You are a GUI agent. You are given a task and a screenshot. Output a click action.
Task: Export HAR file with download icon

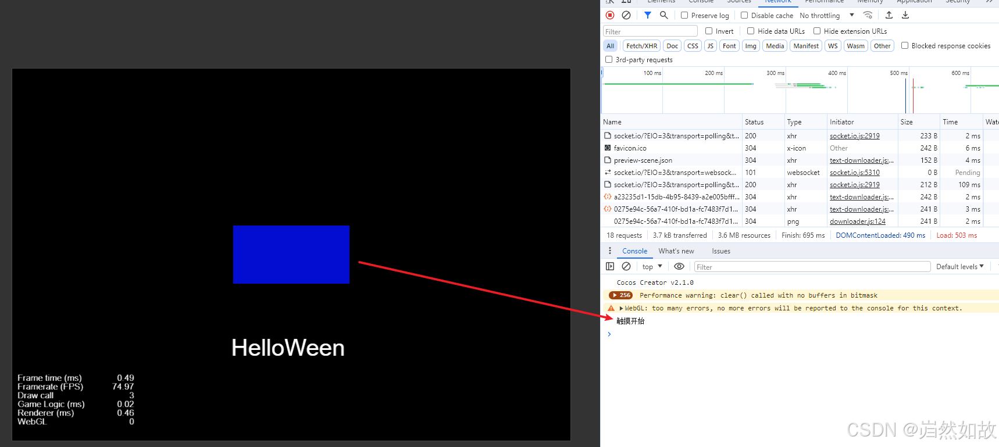click(905, 15)
